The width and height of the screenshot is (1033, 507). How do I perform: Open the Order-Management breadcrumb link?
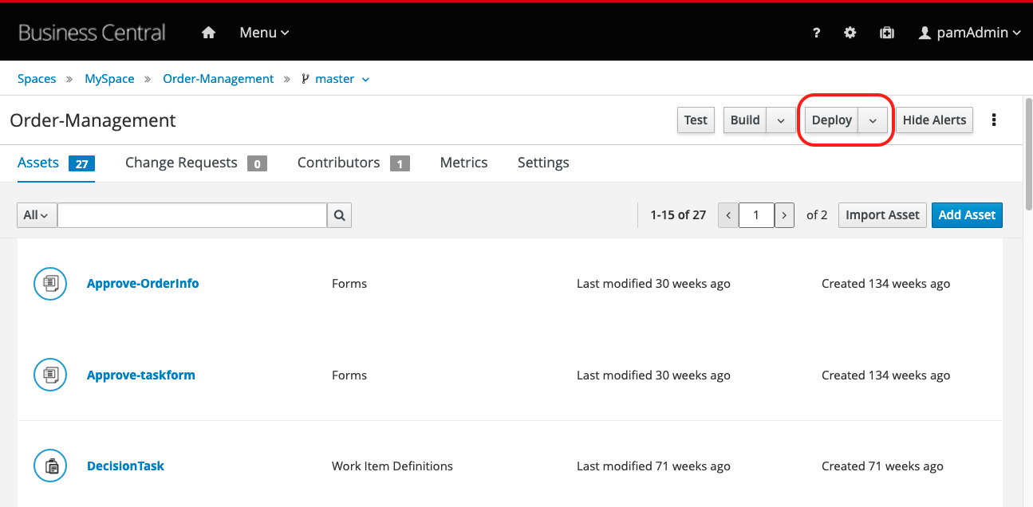pos(219,79)
